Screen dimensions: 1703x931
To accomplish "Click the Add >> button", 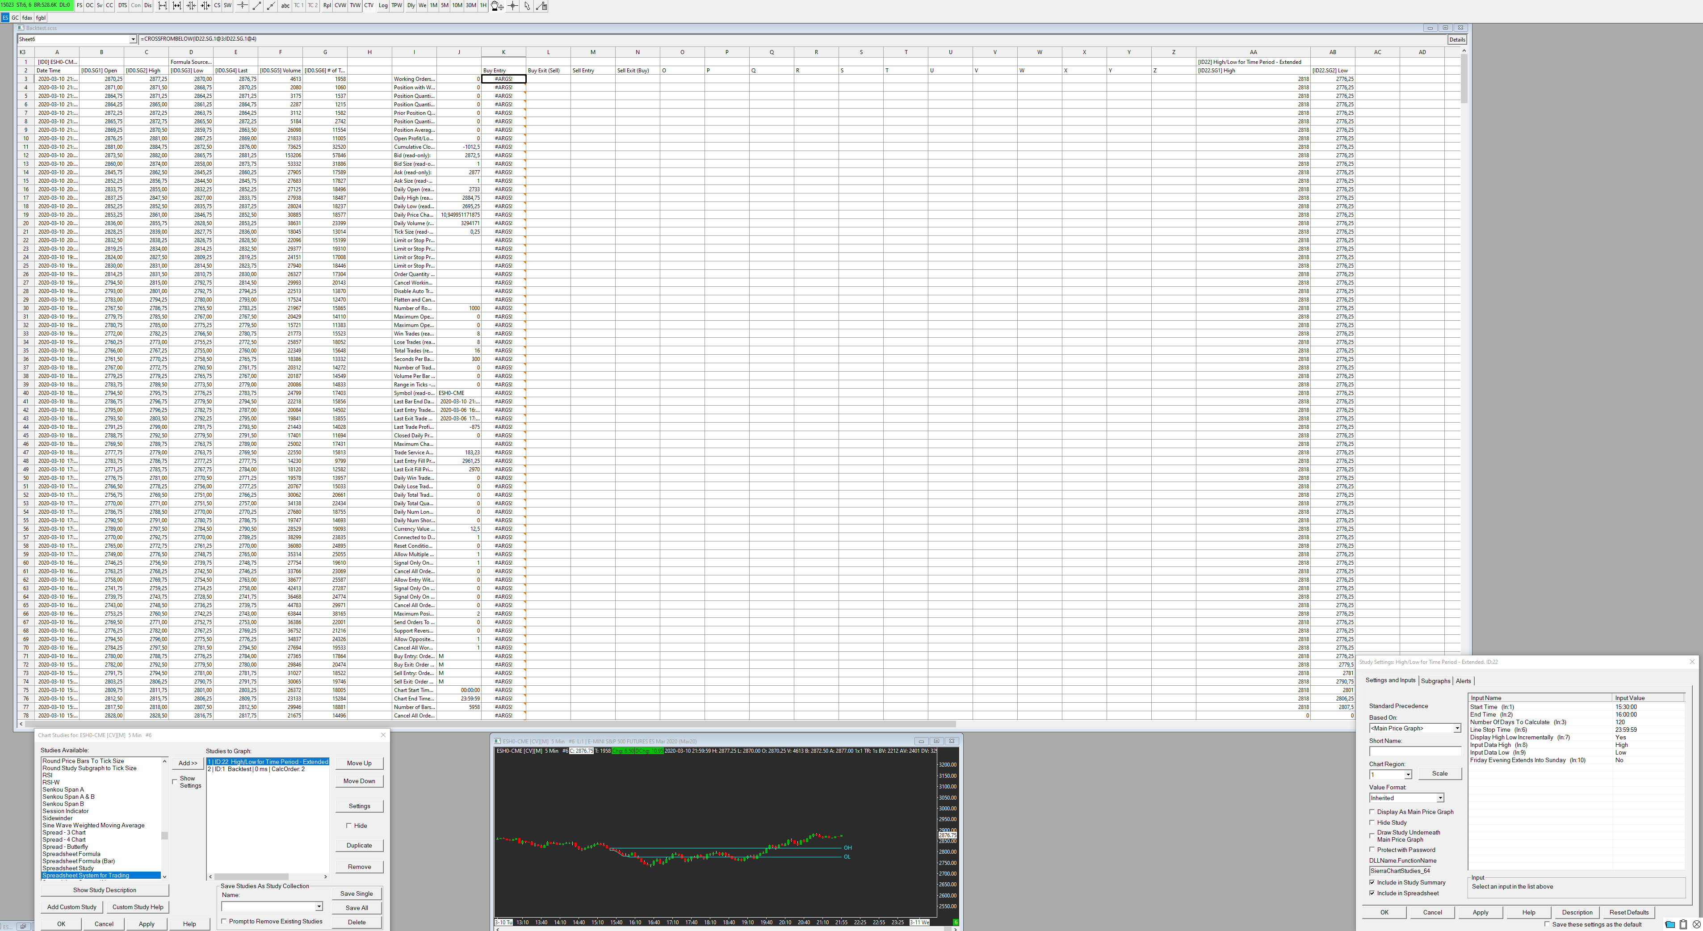I will 188,763.
